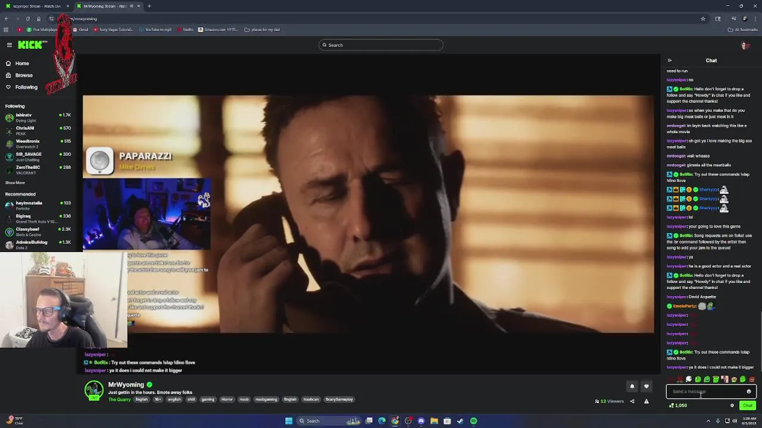Open places for my dad bookmark folder
Viewport: 762px width, 428px height.
(263, 30)
